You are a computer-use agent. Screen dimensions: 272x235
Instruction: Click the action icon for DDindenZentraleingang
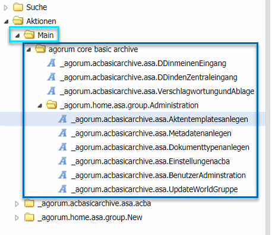(52, 77)
